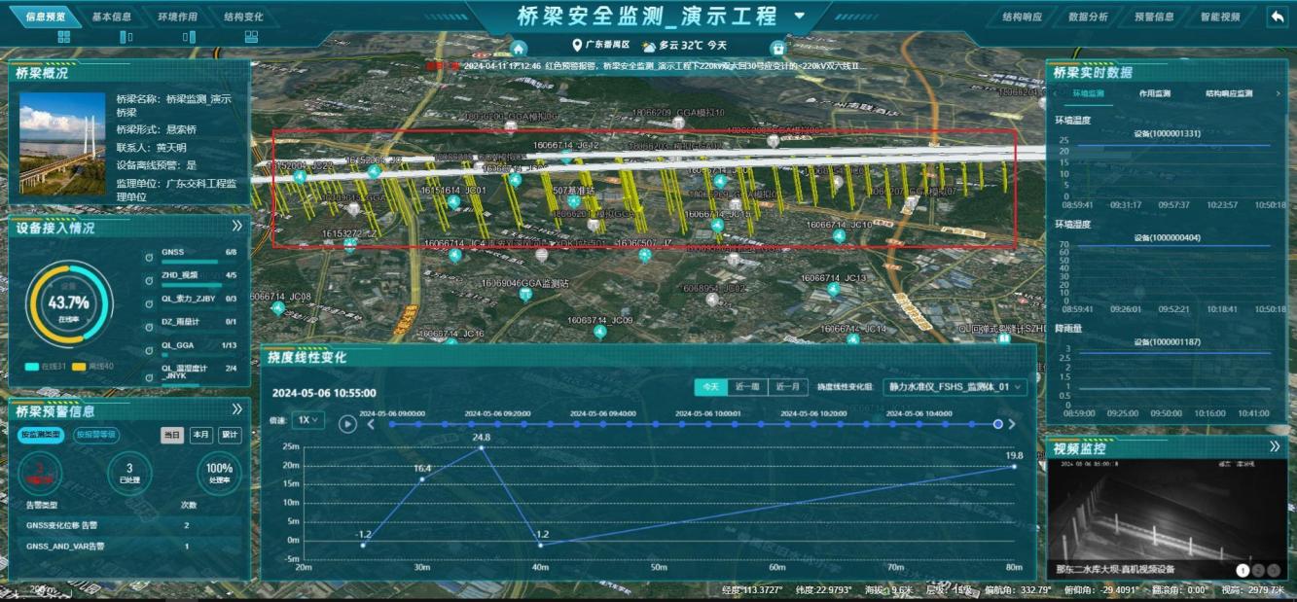The height and width of the screenshot is (602, 1297).
Task: Expand the 设备接入情况 panel with double chevron
Action: [x=236, y=227]
